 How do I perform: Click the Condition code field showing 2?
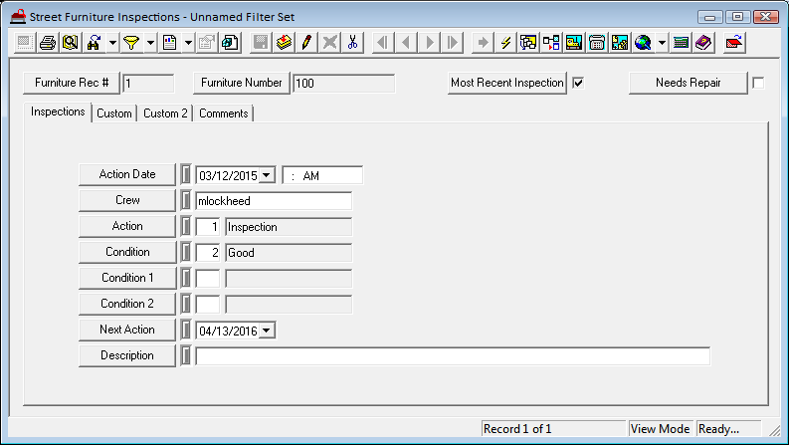[x=208, y=253]
